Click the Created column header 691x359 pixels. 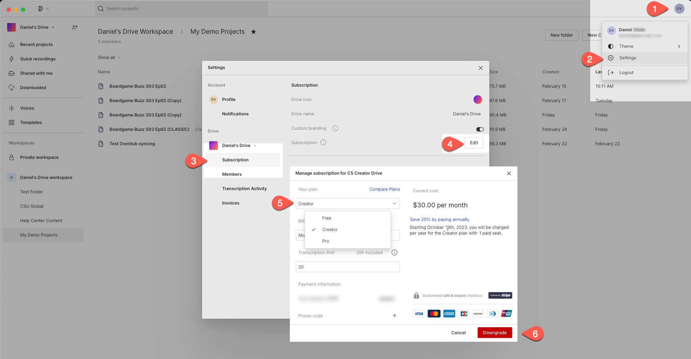click(x=551, y=72)
